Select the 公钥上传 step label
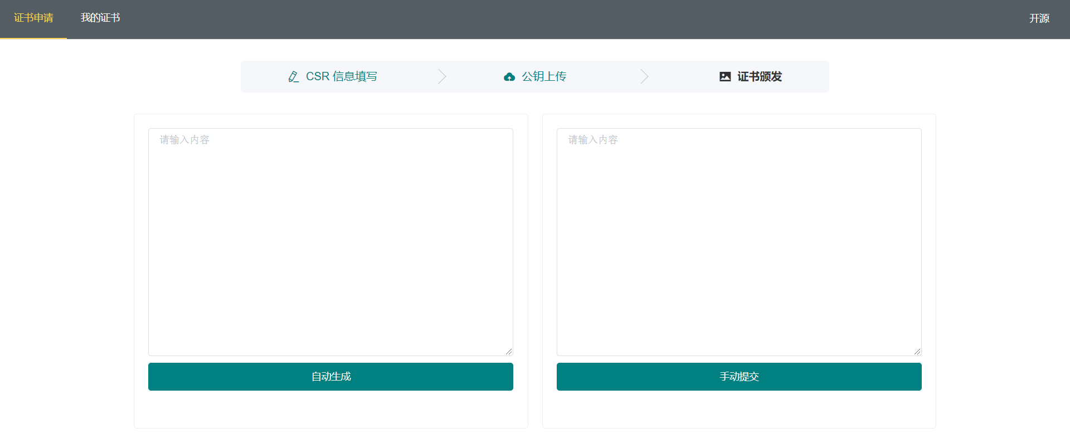Screen dimensions: 1070x443 pos(544,76)
